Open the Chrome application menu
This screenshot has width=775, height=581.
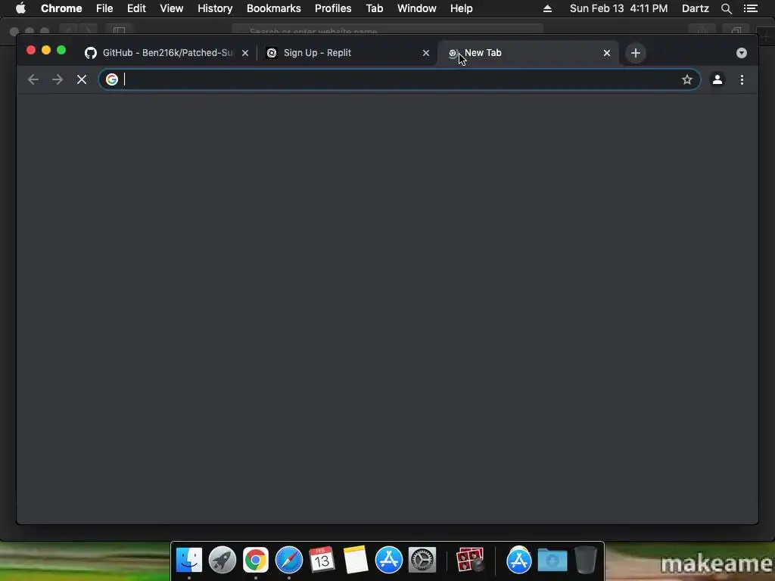pyautogui.click(x=61, y=8)
